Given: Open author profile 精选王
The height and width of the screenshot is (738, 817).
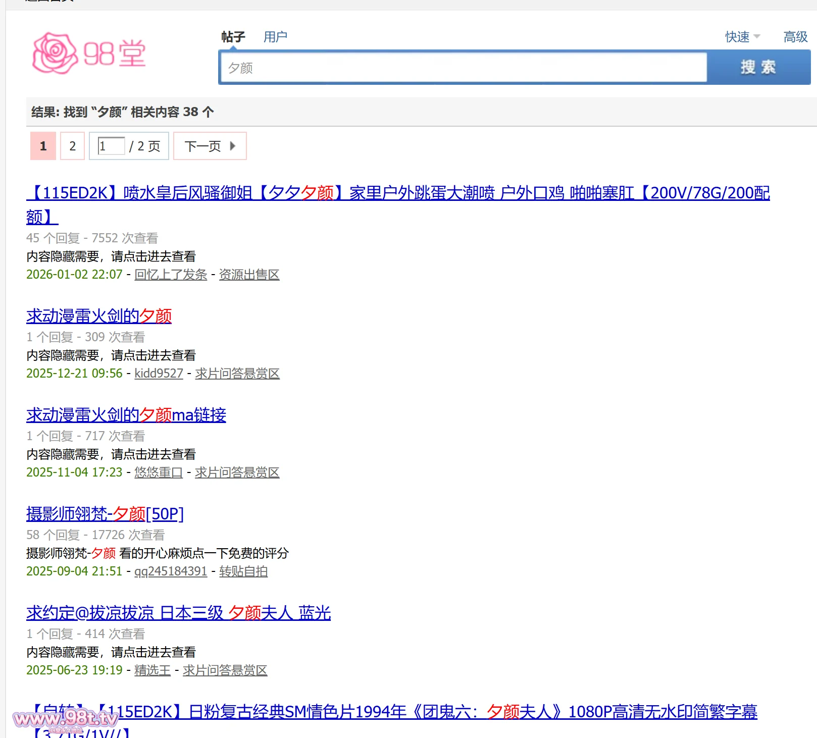Looking at the screenshot, I should (x=152, y=670).
